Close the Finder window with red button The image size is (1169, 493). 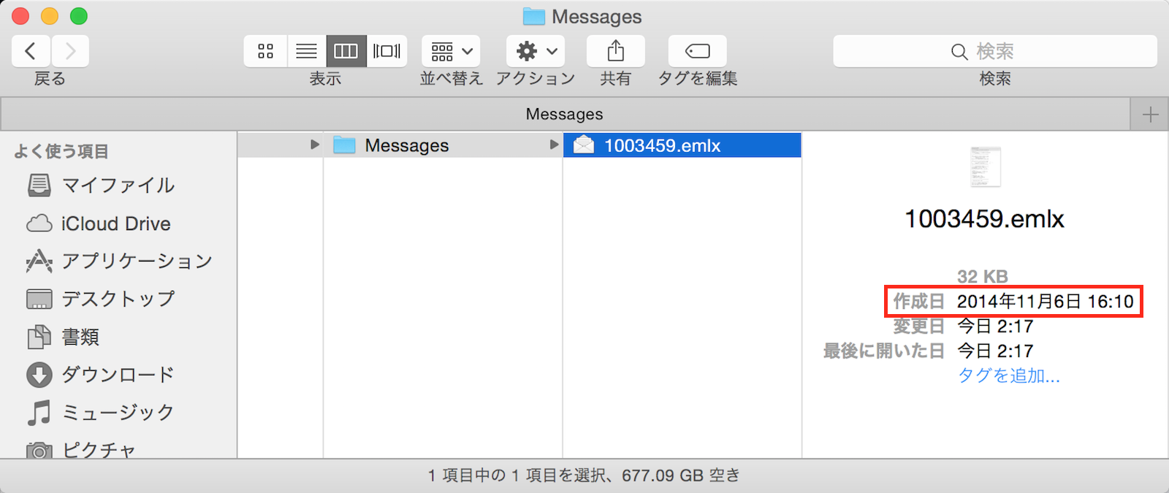tap(20, 15)
